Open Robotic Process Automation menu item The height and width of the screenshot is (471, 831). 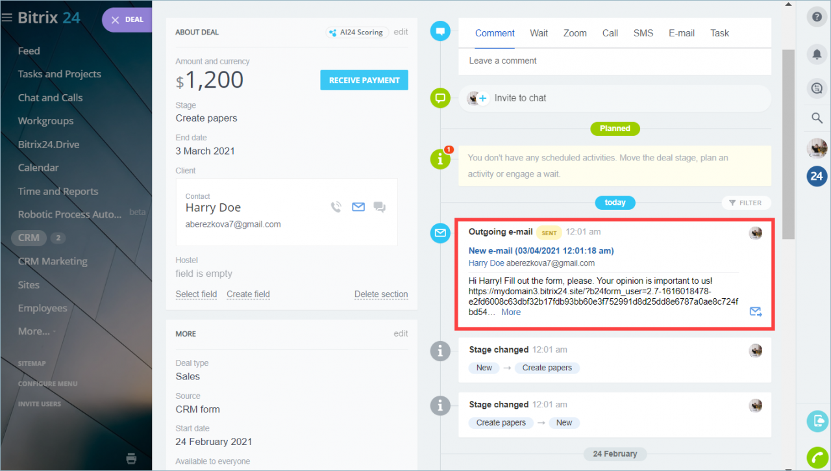[69, 214]
